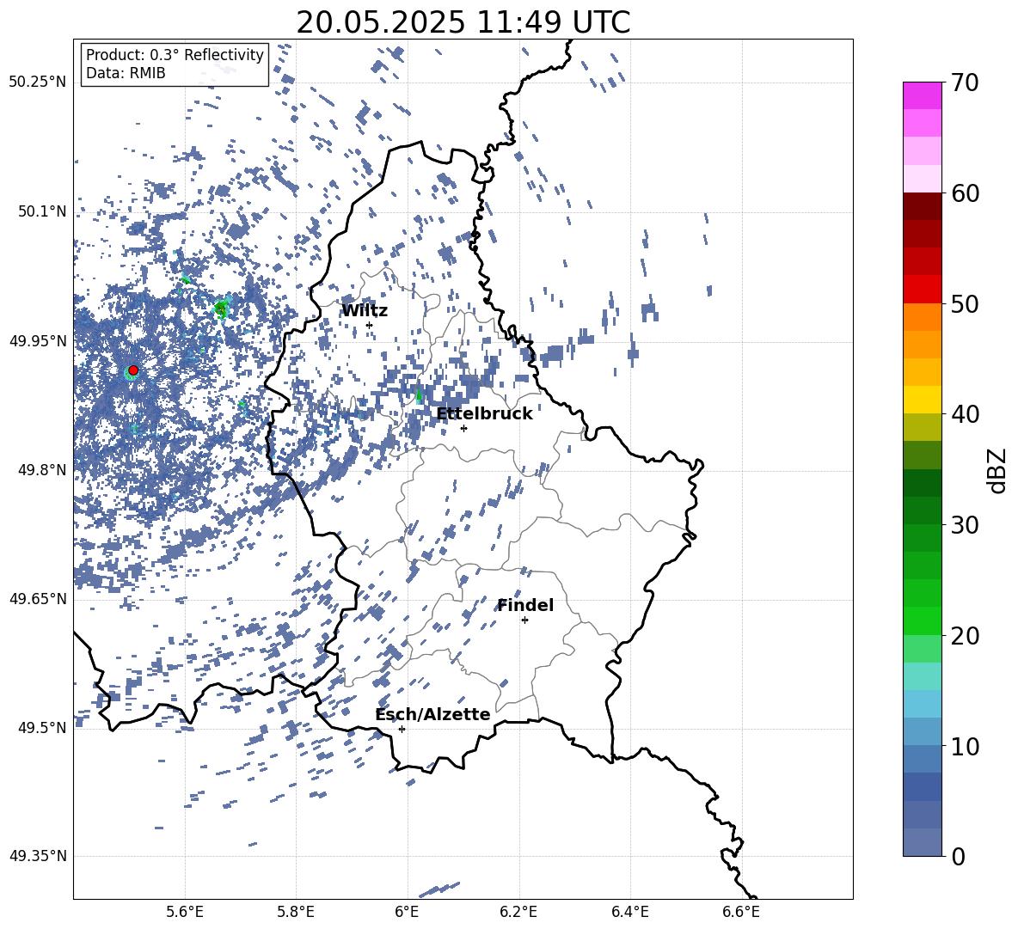Click the Ettelbruck station cross marker
This screenshot has height=929, width=1018.
pos(463,428)
